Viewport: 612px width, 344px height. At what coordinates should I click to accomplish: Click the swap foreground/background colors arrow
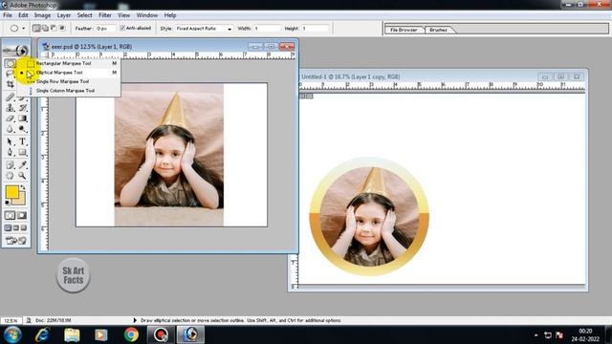pyautogui.click(x=23, y=187)
